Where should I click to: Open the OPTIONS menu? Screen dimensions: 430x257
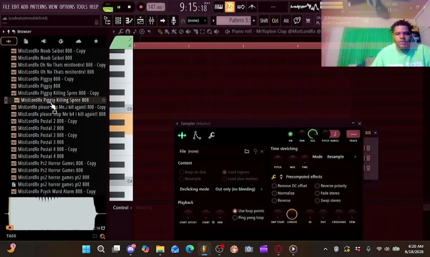(67, 7)
